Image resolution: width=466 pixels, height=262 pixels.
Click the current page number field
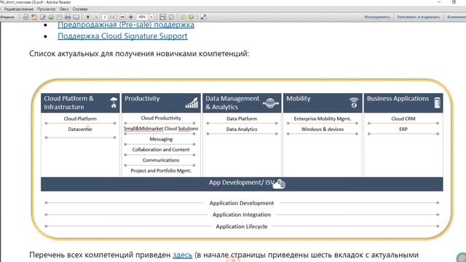click(105, 17)
